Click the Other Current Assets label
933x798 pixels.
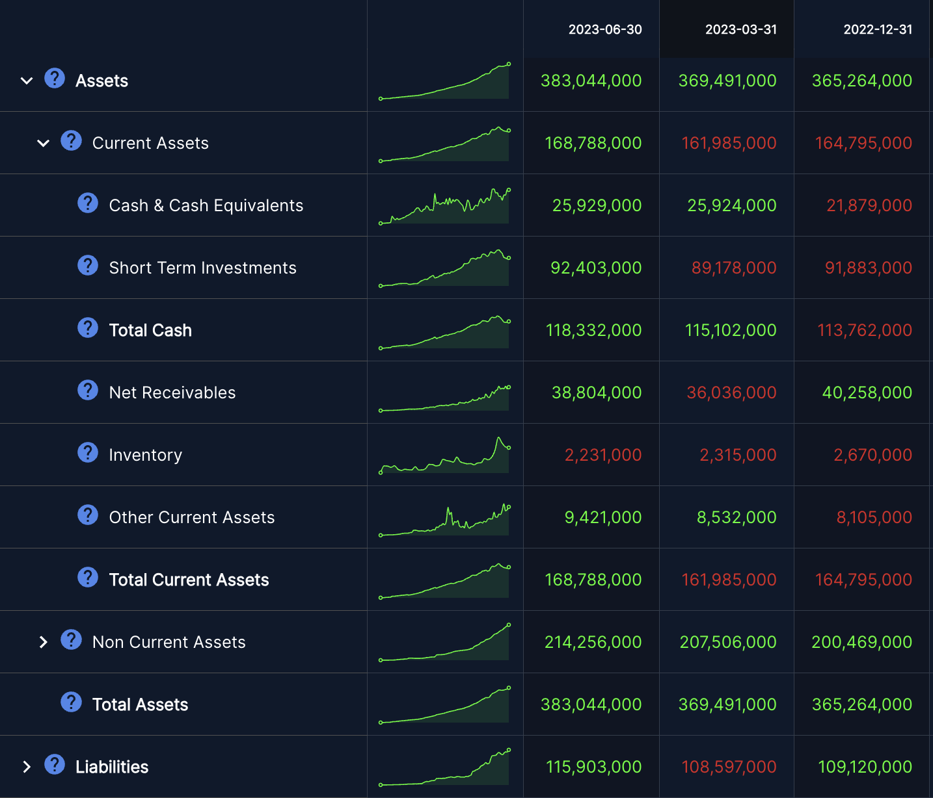point(192,517)
